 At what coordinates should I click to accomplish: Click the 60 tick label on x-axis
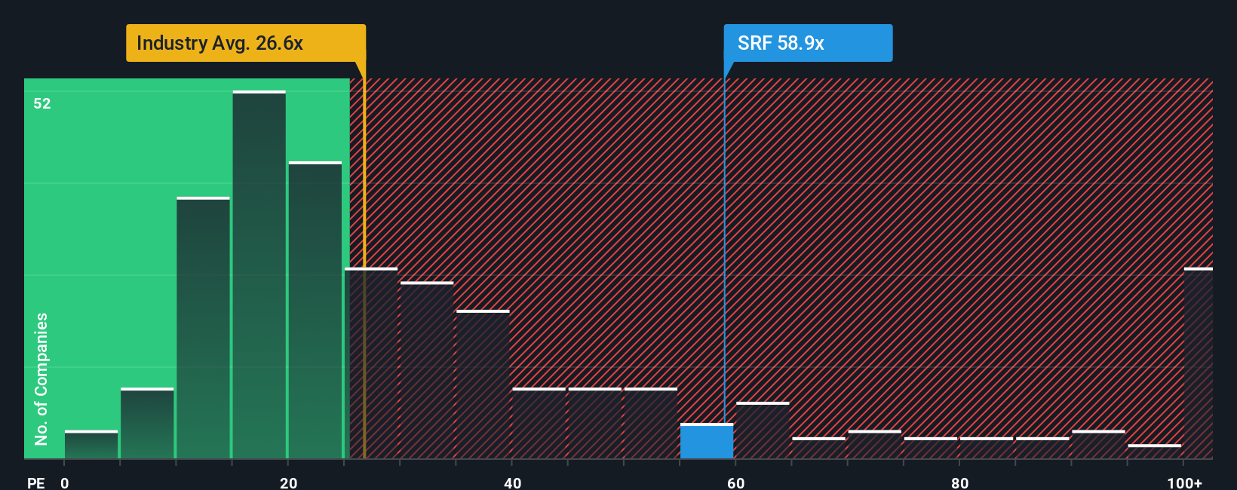tap(735, 482)
